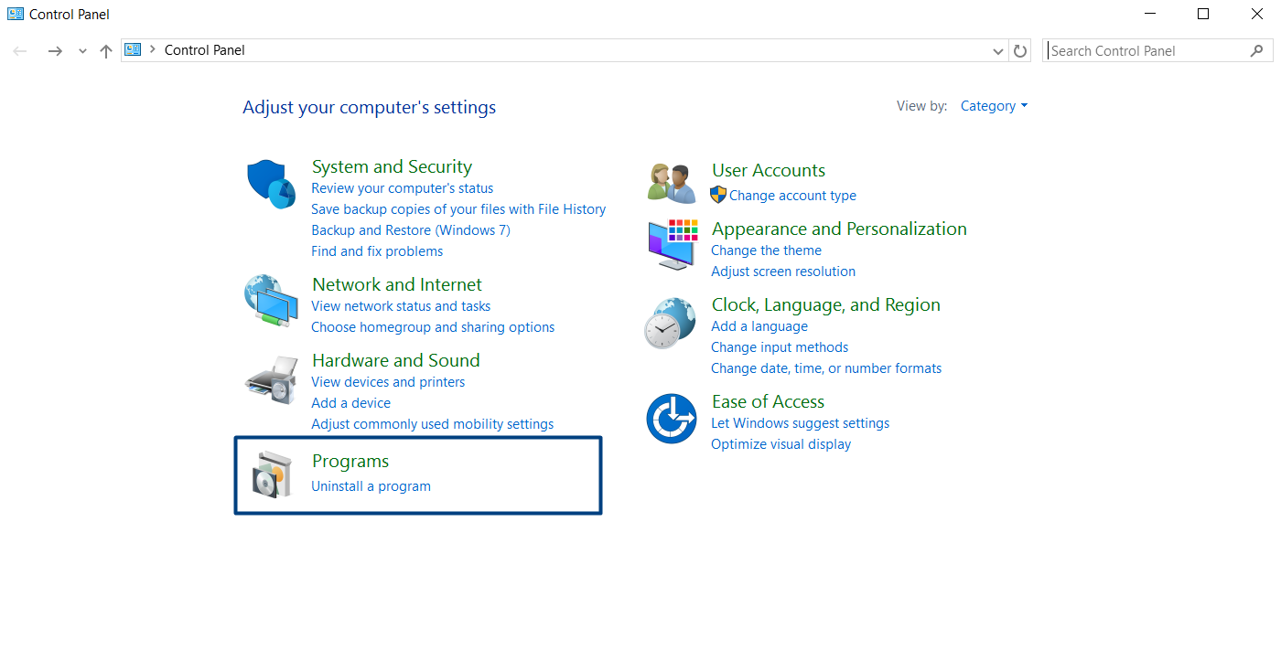Open the System and Security shield icon

(271, 184)
